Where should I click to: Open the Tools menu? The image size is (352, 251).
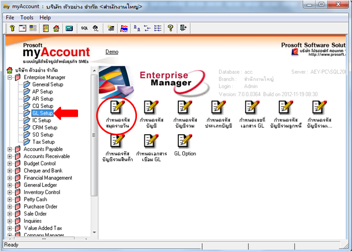coord(27,18)
